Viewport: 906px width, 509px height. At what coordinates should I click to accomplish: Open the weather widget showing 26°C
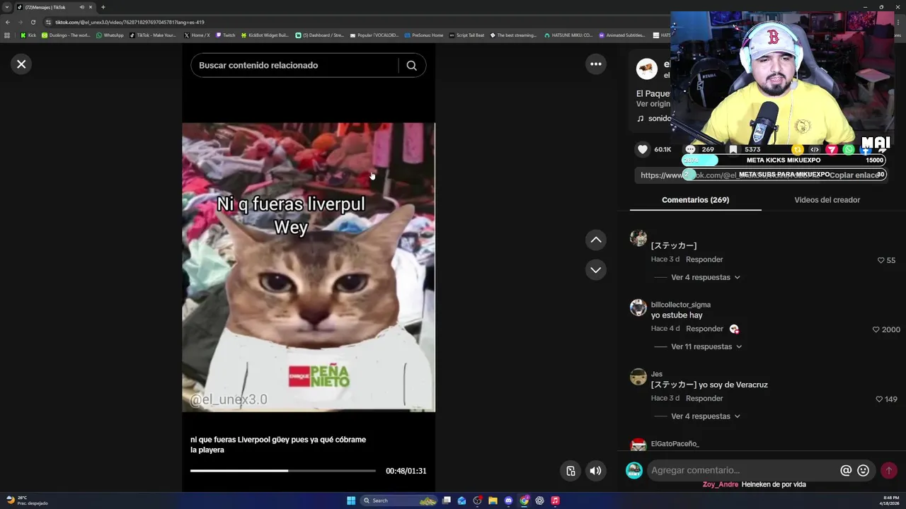(25, 501)
